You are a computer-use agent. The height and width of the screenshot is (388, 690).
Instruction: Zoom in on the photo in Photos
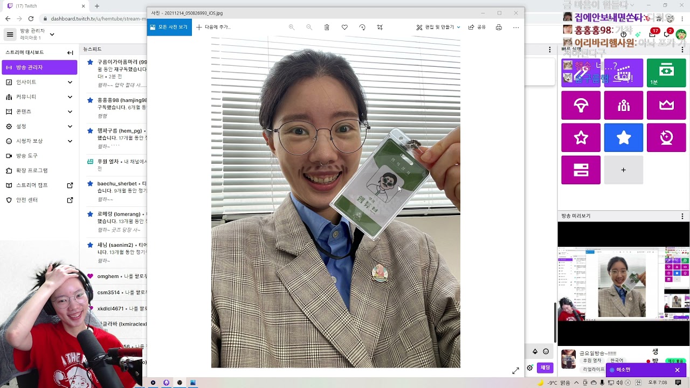(292, 27)
